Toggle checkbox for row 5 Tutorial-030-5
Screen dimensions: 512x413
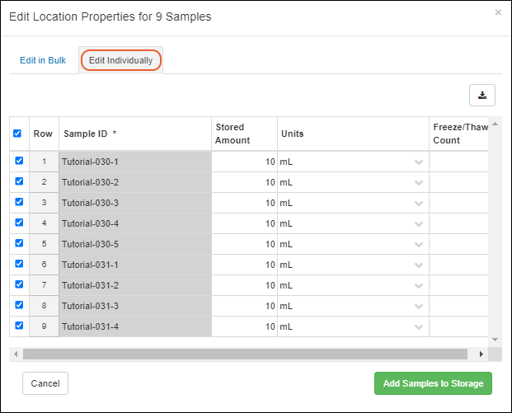point(19,244)
